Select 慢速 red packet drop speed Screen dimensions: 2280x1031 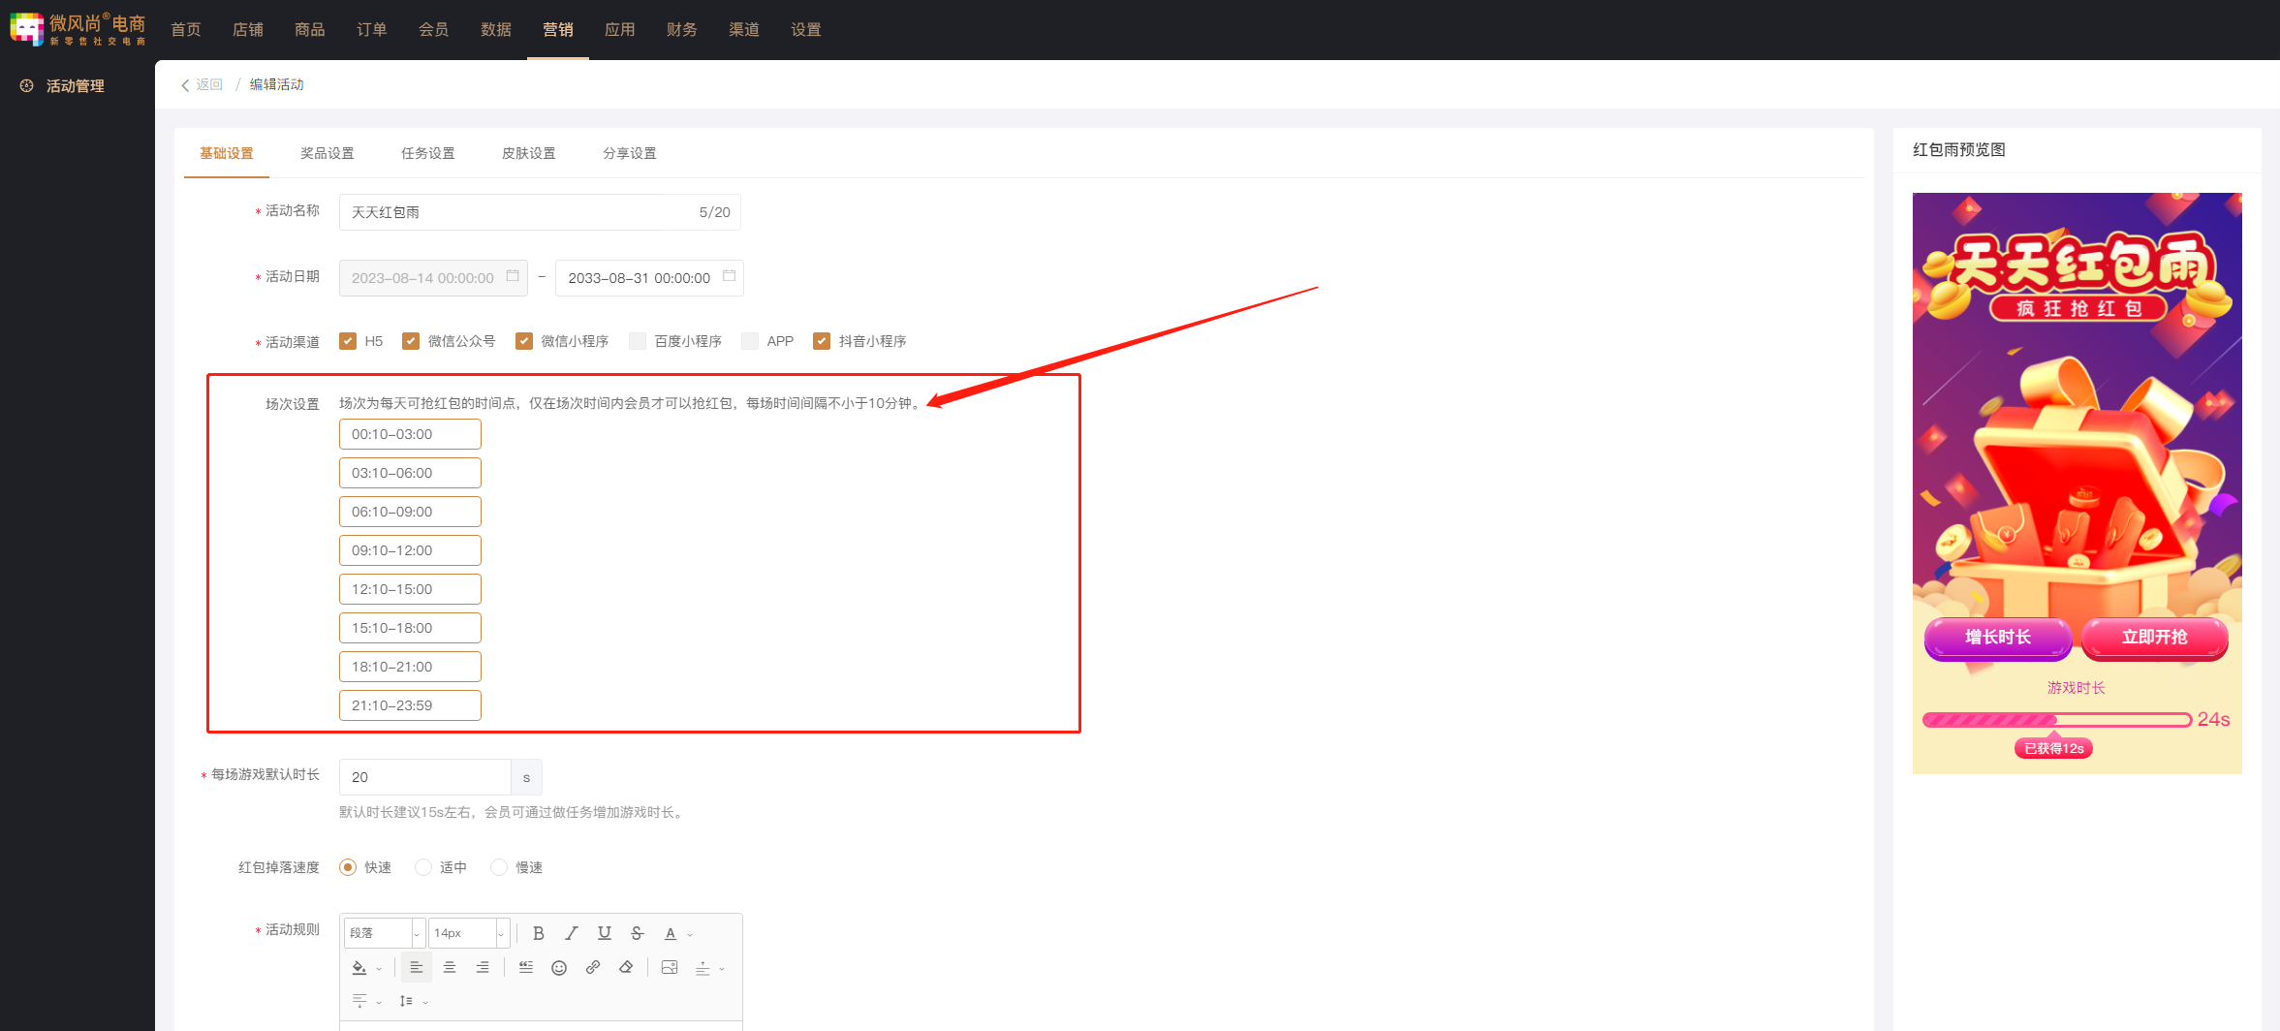click(x=499, y=867)
